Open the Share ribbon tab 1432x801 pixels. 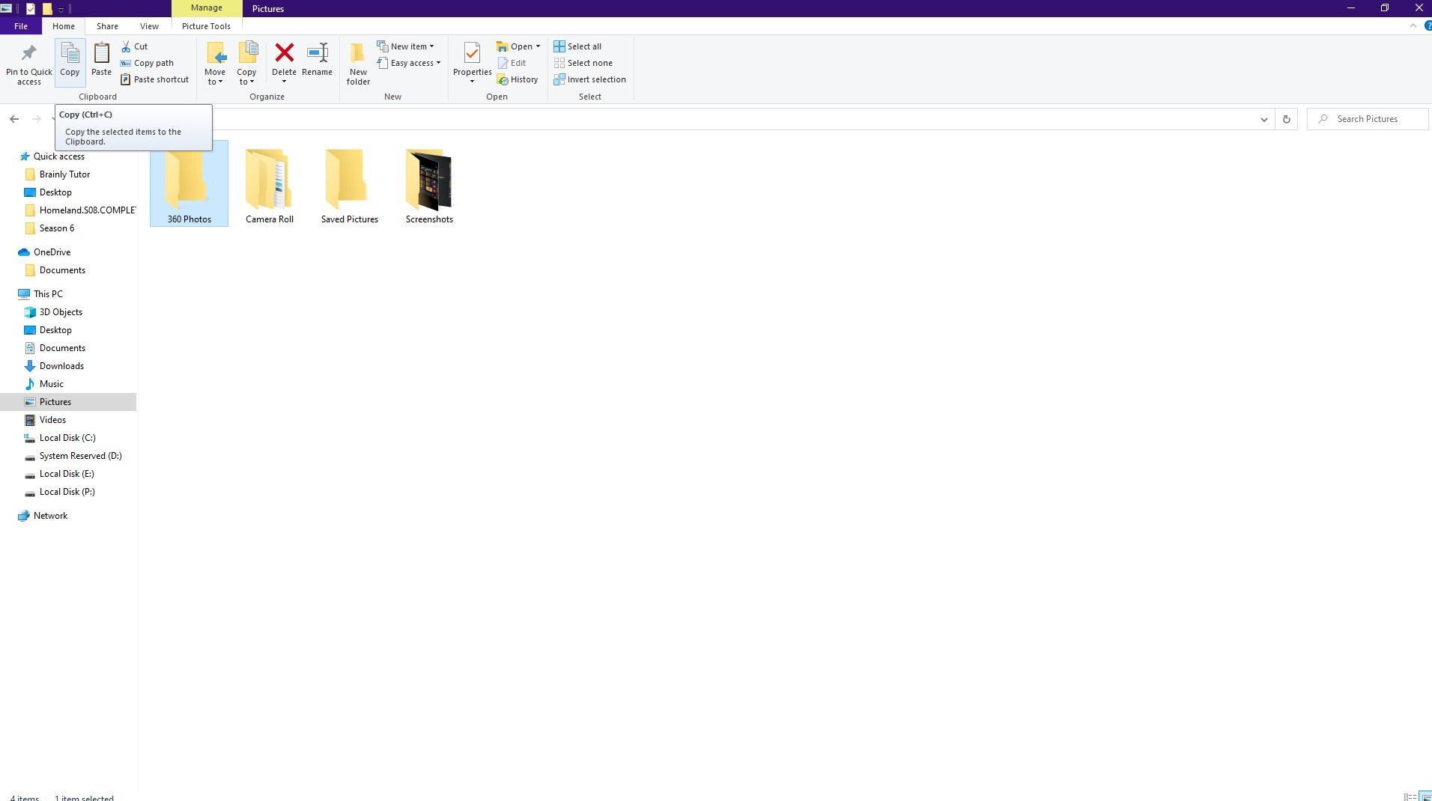click(107, 26)
